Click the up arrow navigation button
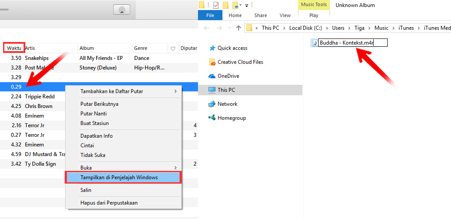Image resolution: width=451 pixels, height=219 pixels. tap(238, 28)
